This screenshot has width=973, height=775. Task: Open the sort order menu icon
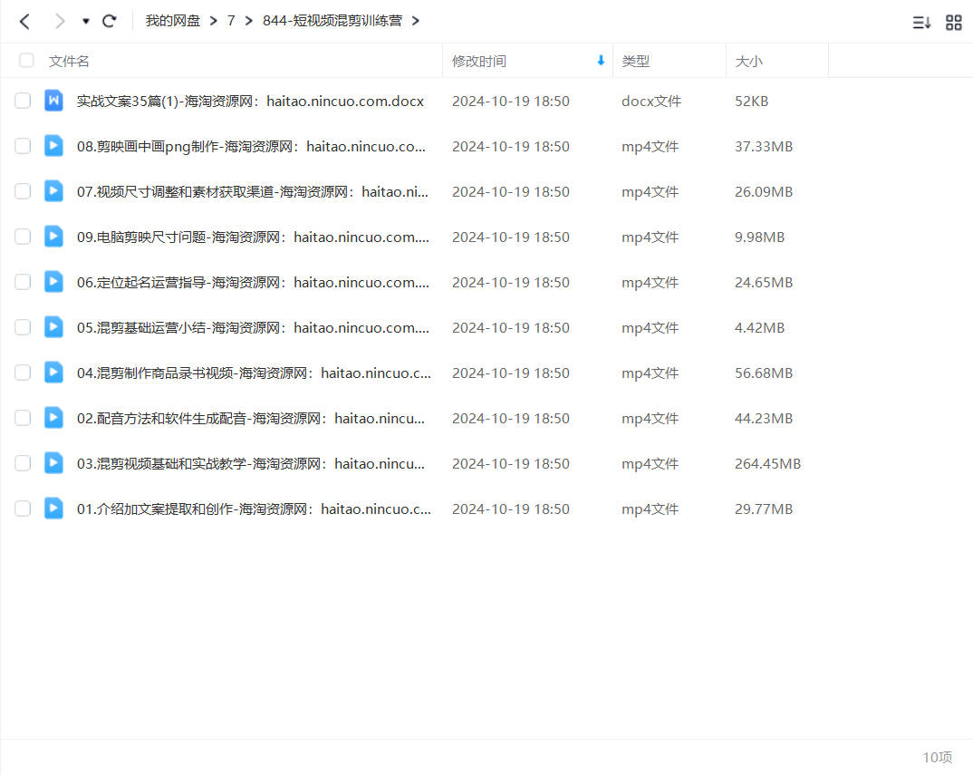pyautogui.click(x=921, y=23)
